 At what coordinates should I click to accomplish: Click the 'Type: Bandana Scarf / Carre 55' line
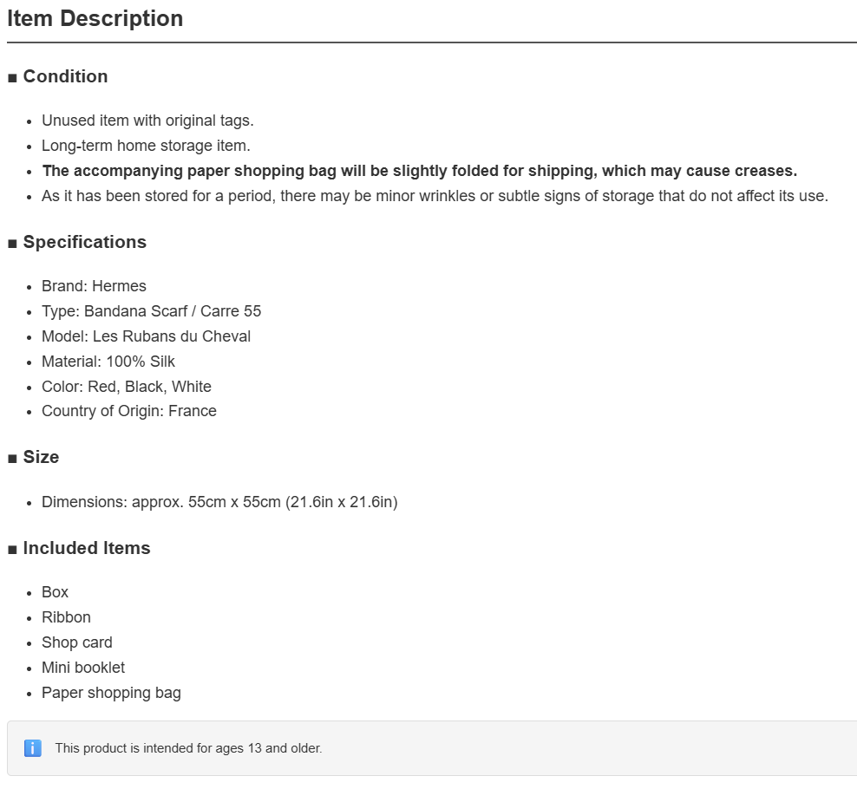pyautogui.click(x=152, y=311)
